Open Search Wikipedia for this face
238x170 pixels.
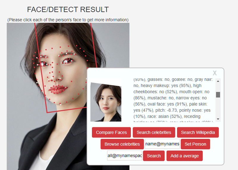pos(198,132)
